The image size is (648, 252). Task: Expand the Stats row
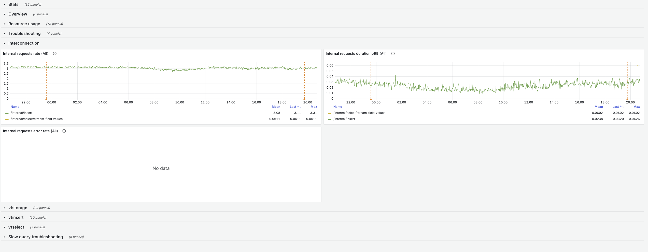(13, 5)
